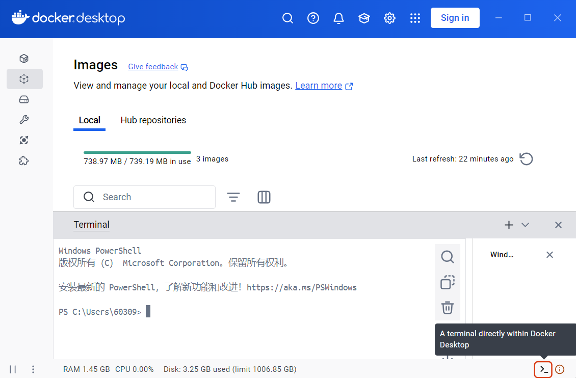Switch to the Local tab
The width and height of the screenshot is (576, 378).
pyautogui.click(x=89, y=120)
